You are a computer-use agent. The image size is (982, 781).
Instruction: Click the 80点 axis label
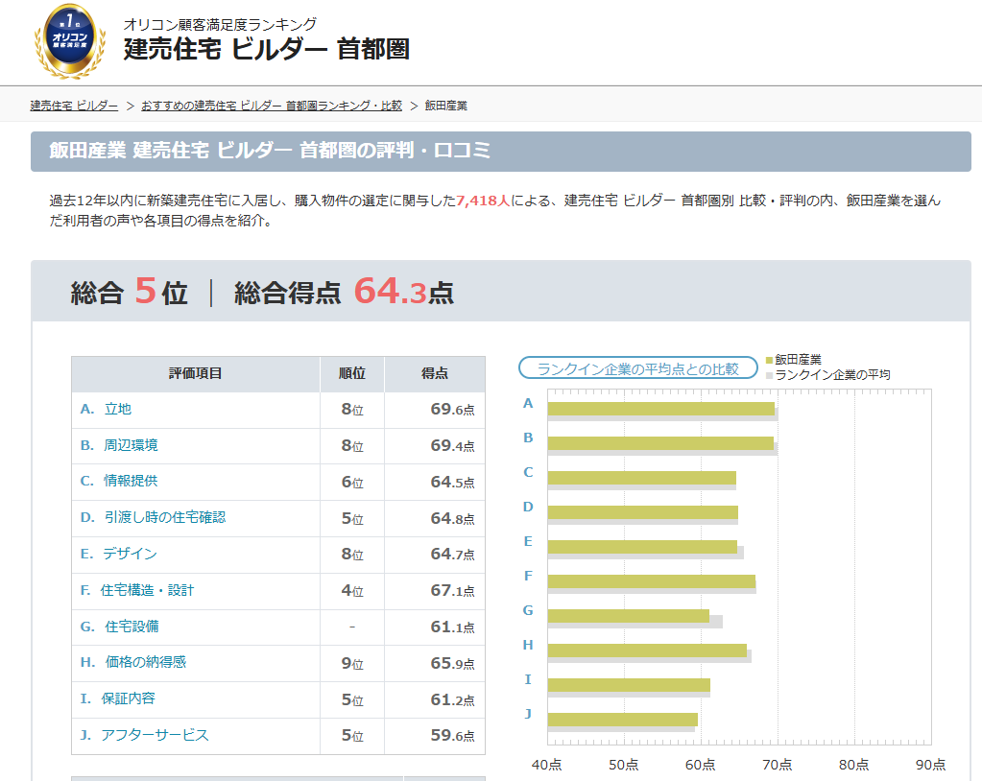pyautogui.click(x=854, y=765)
